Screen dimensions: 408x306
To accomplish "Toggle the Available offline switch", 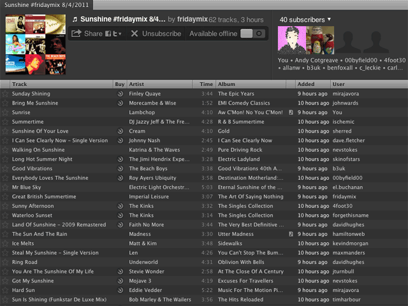I will 252,33.
